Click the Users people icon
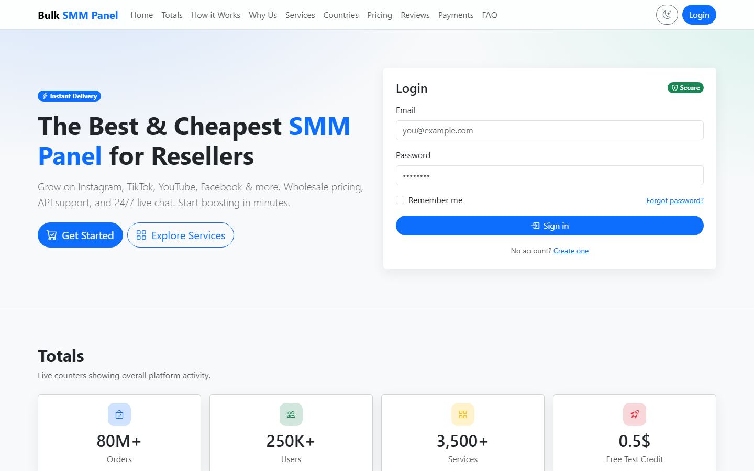Viewport: 754px width, 471px height. pyautogui.click(x=291, y=414)
